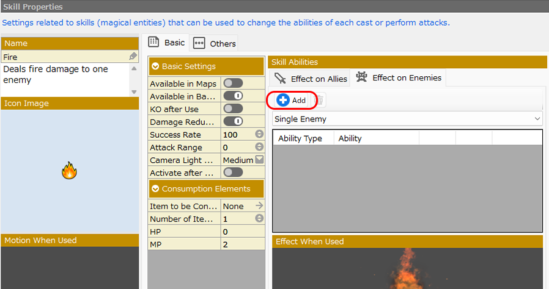Viewport: 549px width, 289px height.
Task: Click the Success Rate spinner icon
Action: pos(259,134)
